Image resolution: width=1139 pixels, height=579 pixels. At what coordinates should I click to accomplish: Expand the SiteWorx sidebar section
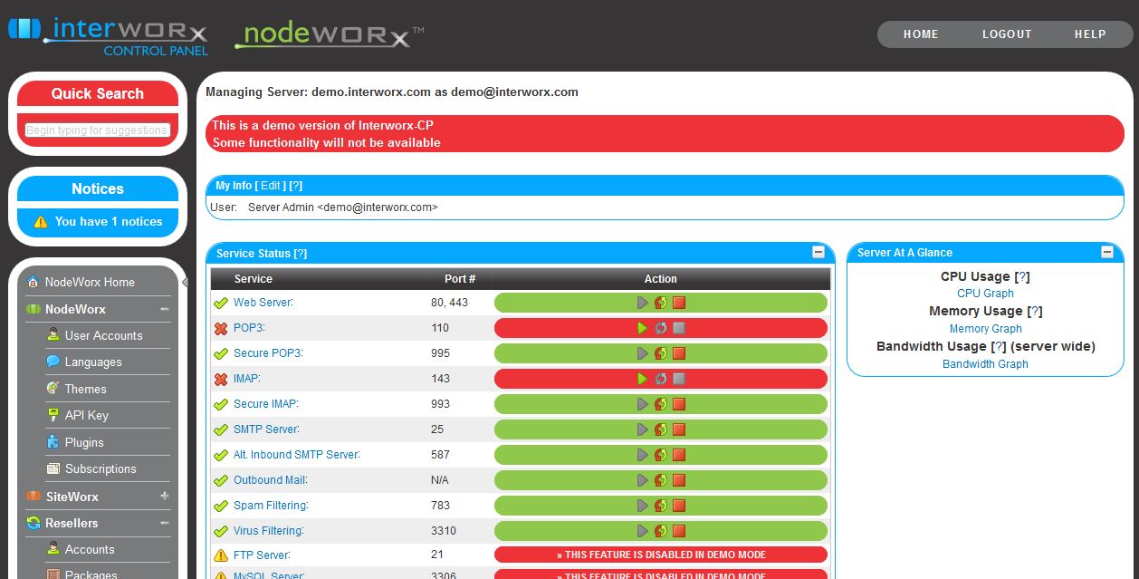165,497
